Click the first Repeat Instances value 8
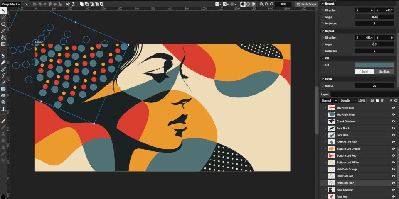Viewport: 399px width, 199px height. 374,24
